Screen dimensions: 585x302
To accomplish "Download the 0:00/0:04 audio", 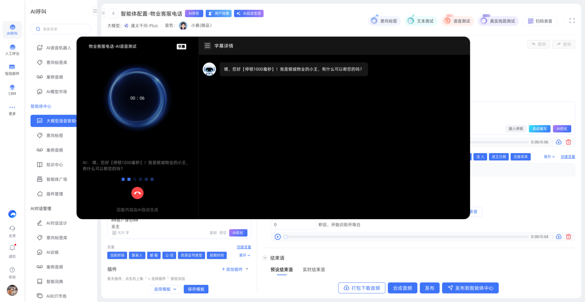I will 558,237.
